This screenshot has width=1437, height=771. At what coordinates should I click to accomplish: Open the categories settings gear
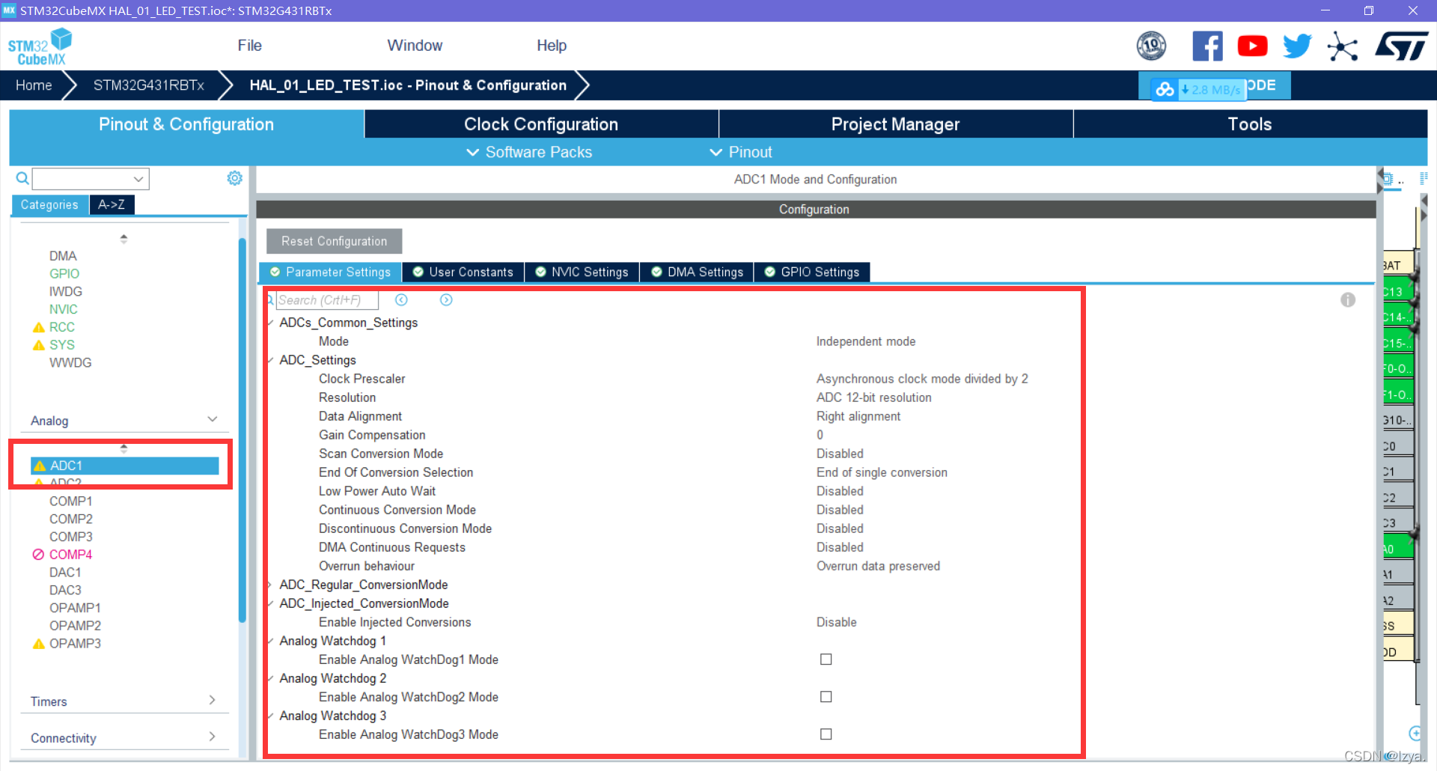pos(234,178)
